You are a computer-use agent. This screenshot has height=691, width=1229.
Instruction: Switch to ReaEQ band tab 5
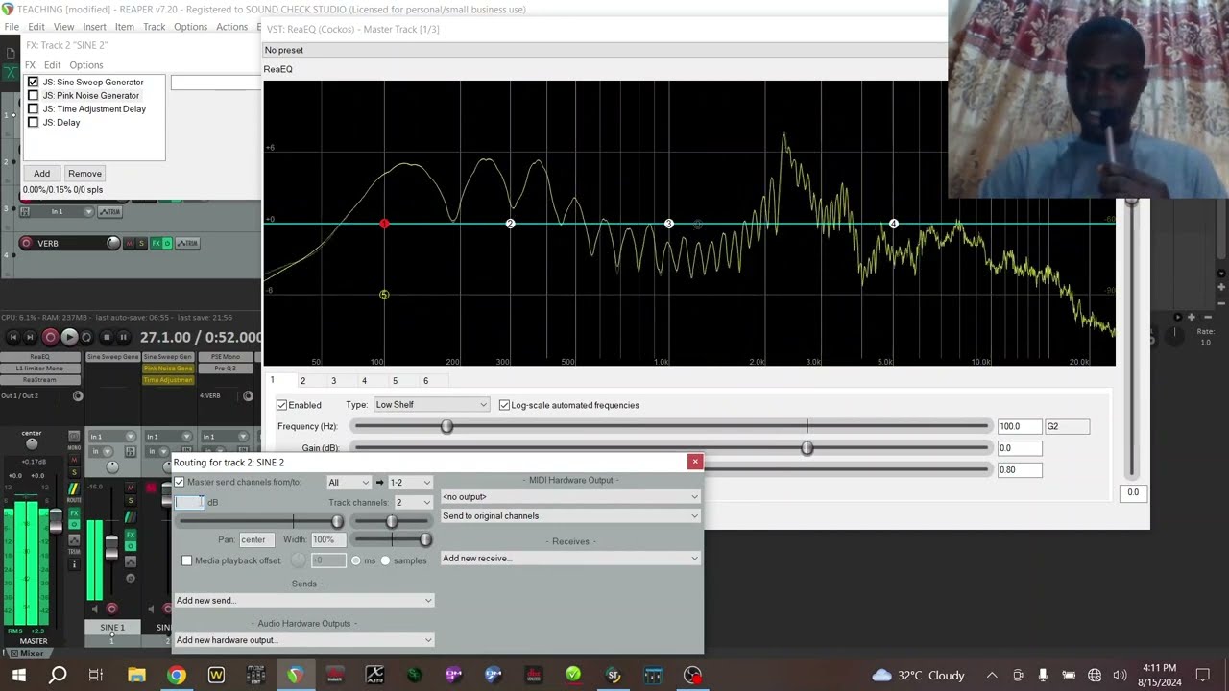(395, 381)
